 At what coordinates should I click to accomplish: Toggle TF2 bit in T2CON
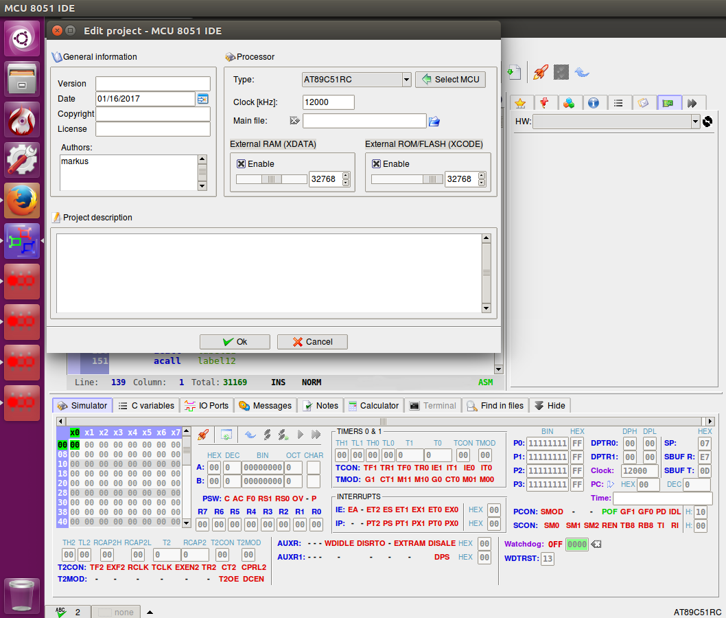tap(97, 567)
